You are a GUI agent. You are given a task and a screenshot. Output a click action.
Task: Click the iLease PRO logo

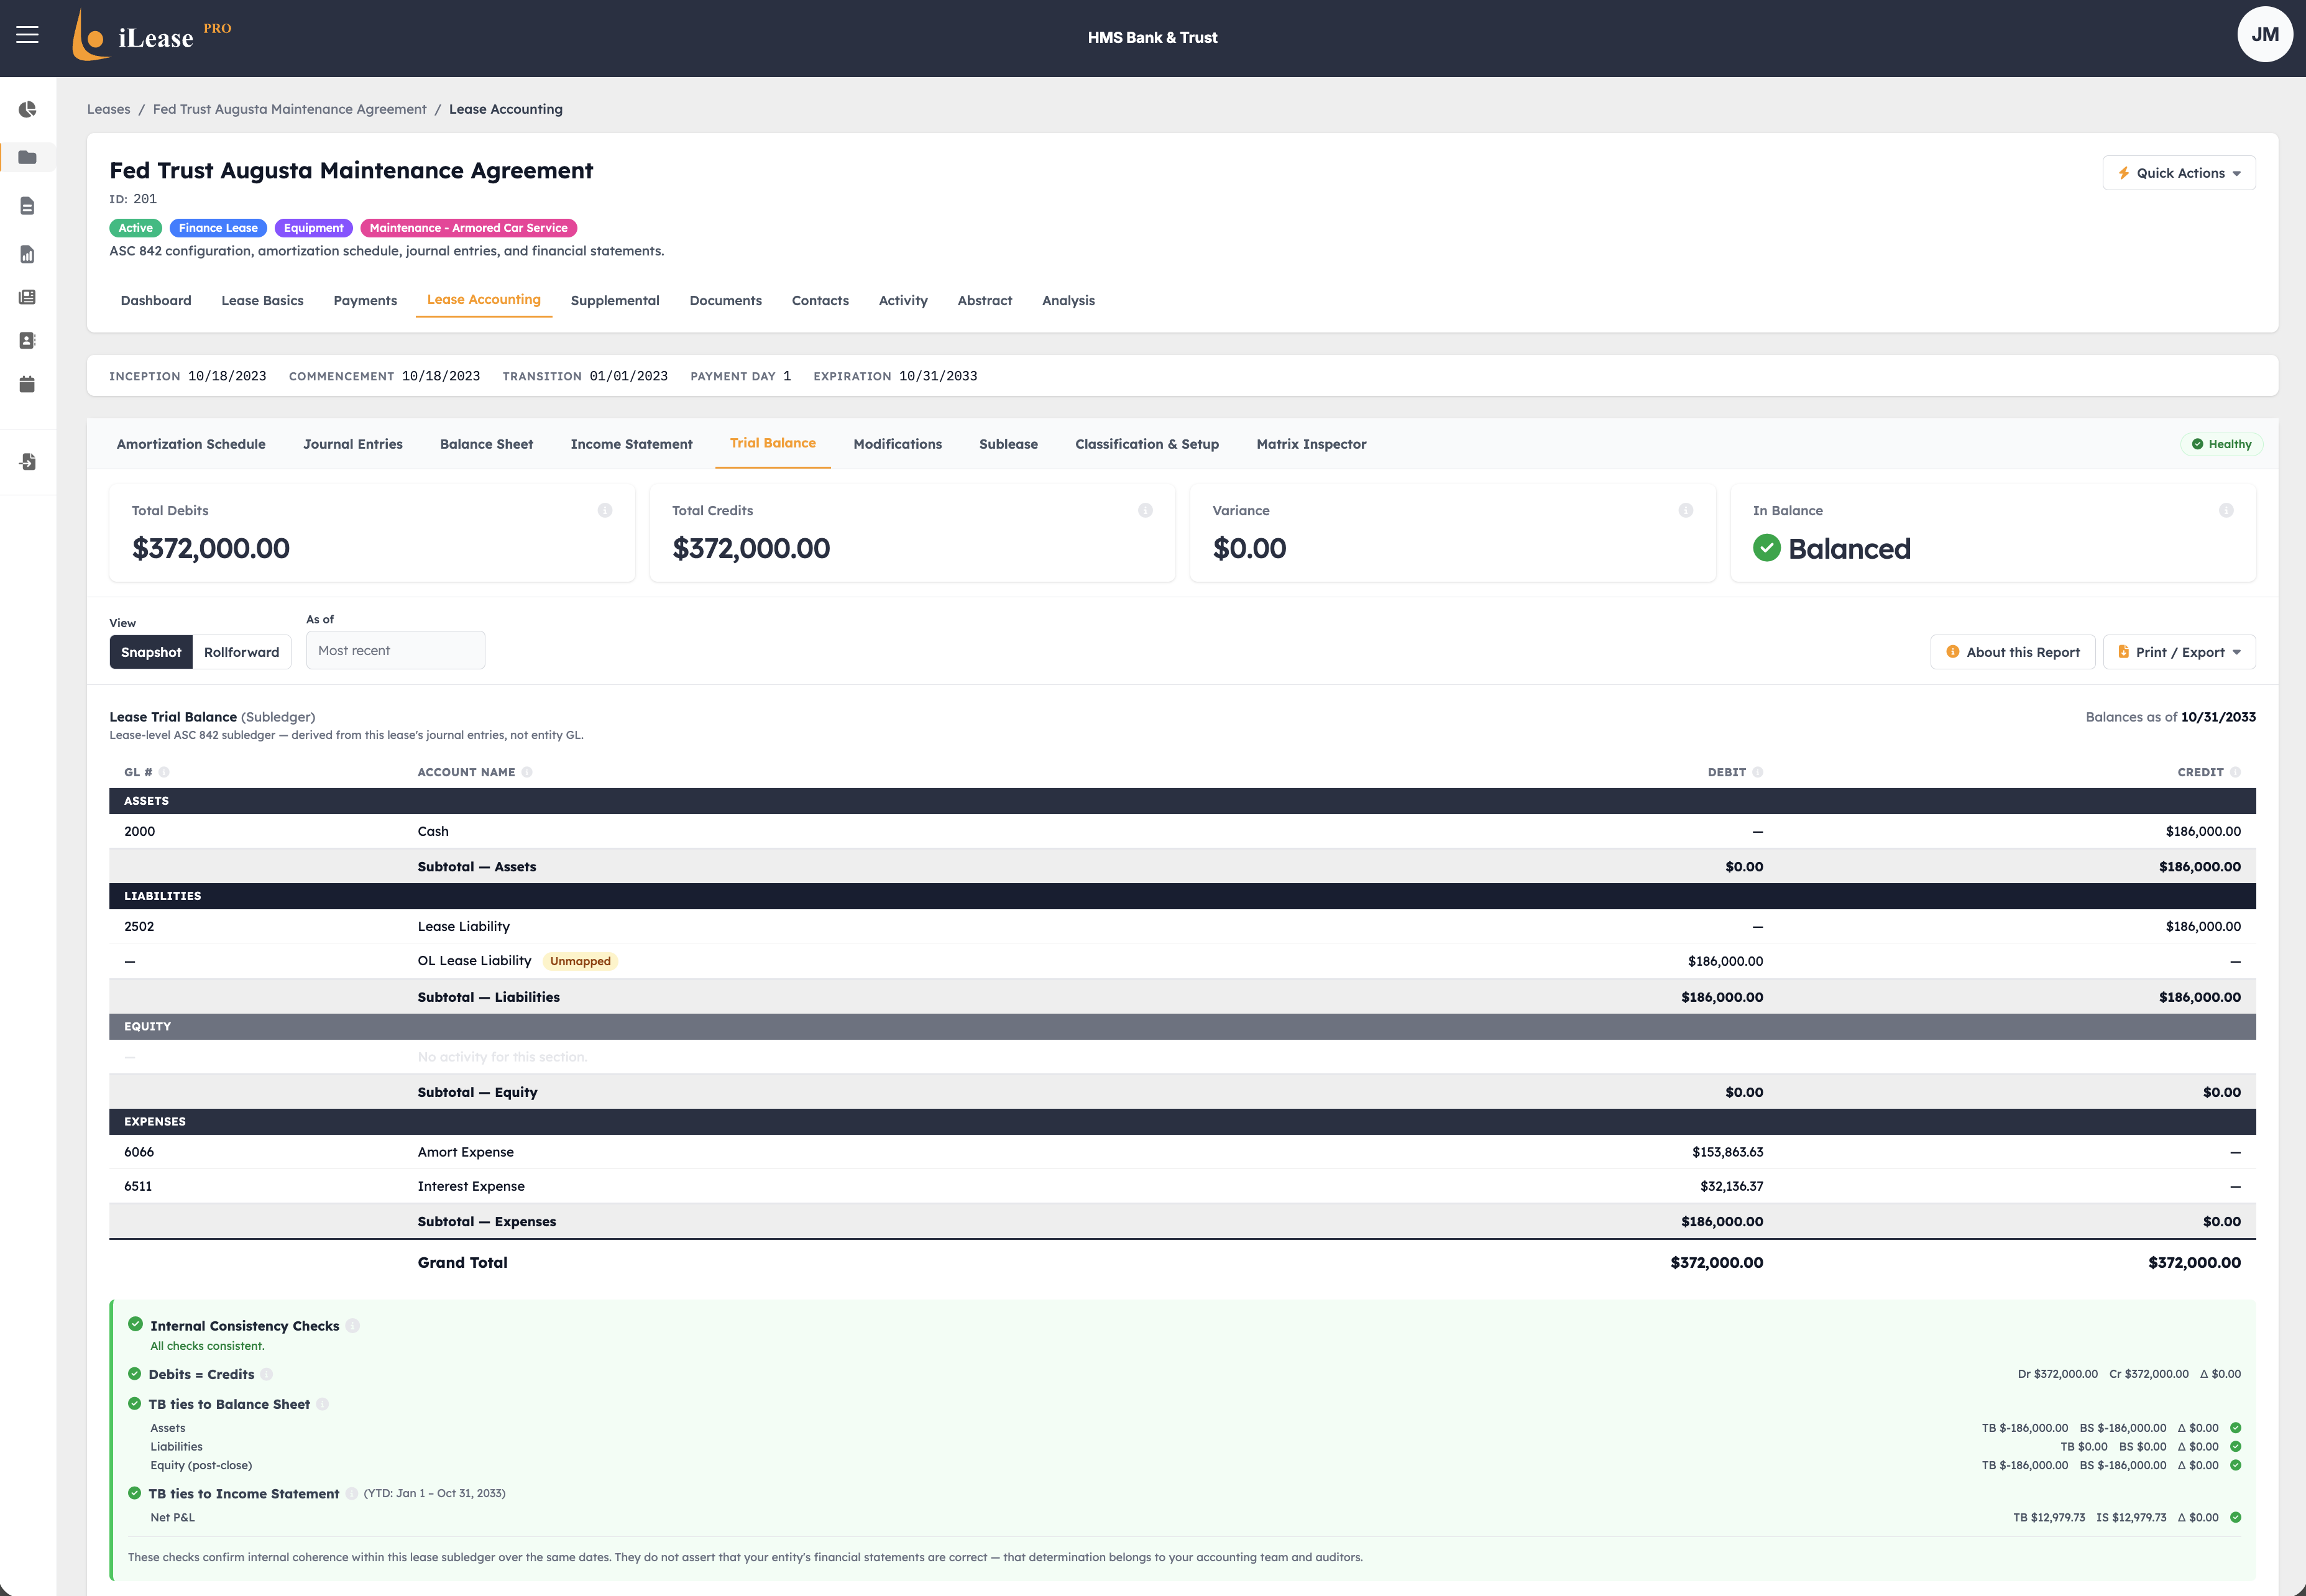click(x=152, y=36)
